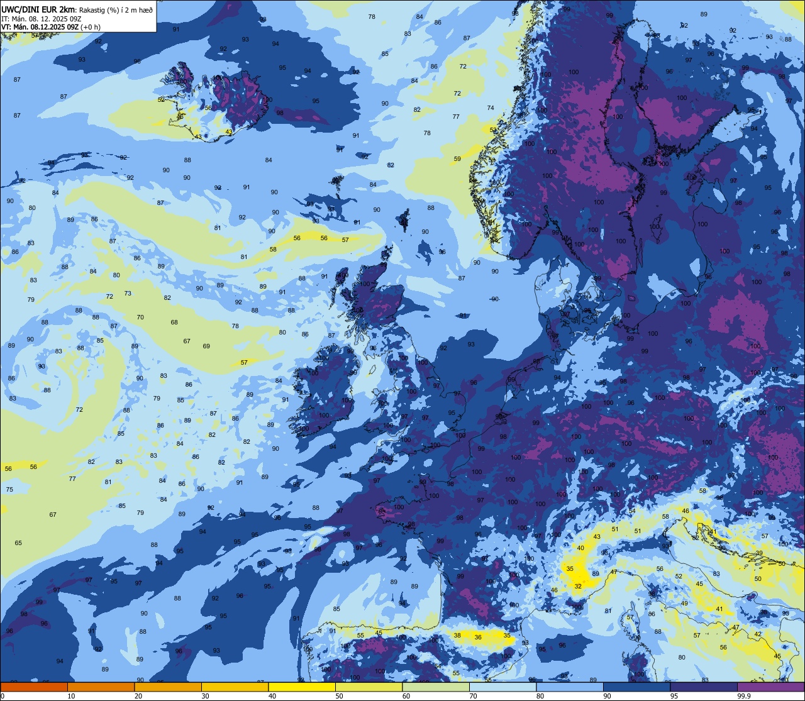805x701 pixels.
Task: Click the legend tick label "10"
Action: 71,696
